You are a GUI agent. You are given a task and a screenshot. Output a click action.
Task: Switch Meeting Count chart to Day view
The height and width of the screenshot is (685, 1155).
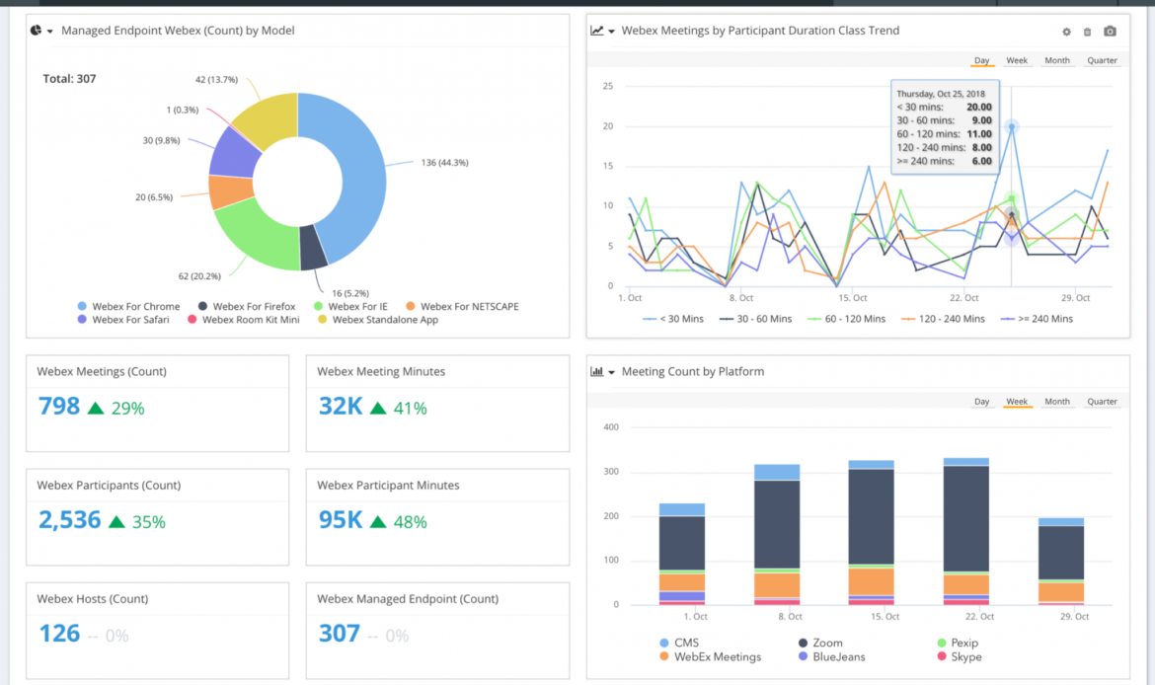(981, 402)
